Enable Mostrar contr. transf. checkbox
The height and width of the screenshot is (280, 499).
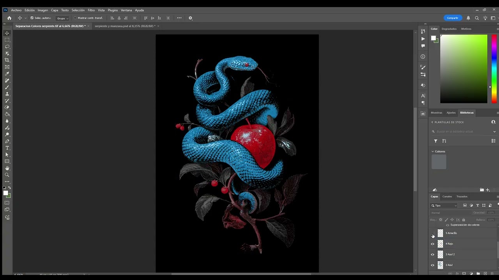(x=75, y=18)
